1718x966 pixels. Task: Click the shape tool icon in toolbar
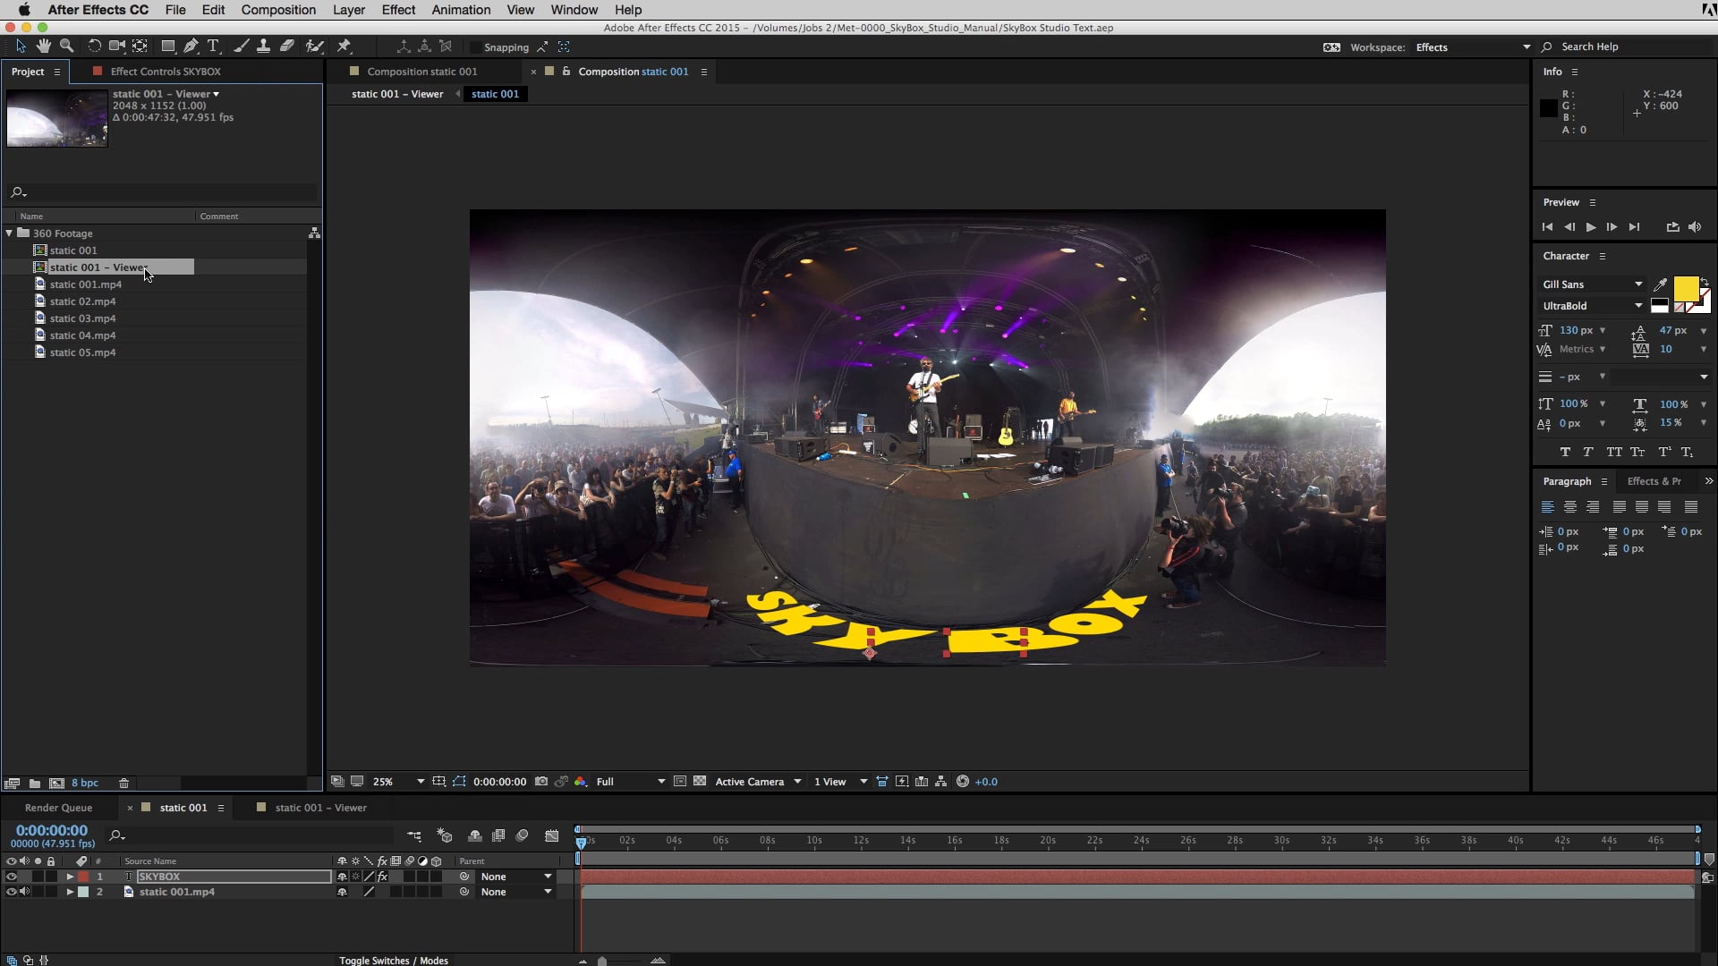(x=167, y=47)
